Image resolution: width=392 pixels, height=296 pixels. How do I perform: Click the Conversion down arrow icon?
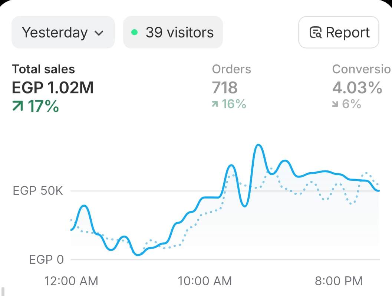pyautogui.click(x=336, y=104)
